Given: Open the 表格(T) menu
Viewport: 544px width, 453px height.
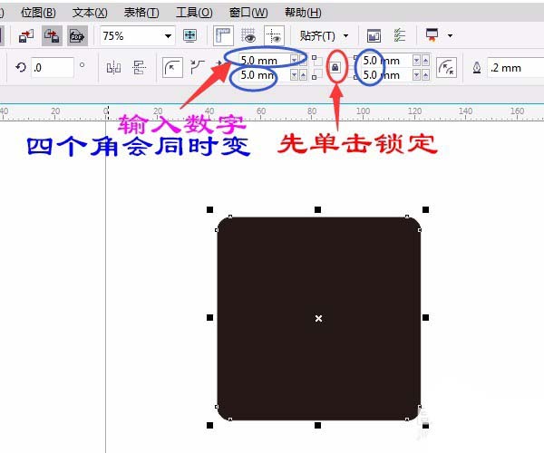Looking at the screenshot, I should pos(141,13).
